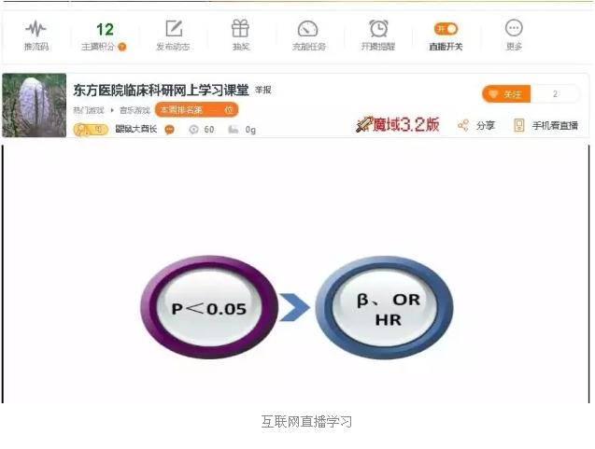The image size is (595, 449).
Task: Click the 魔域3.2版 game advertisement
Action: (x=398, y=124)
